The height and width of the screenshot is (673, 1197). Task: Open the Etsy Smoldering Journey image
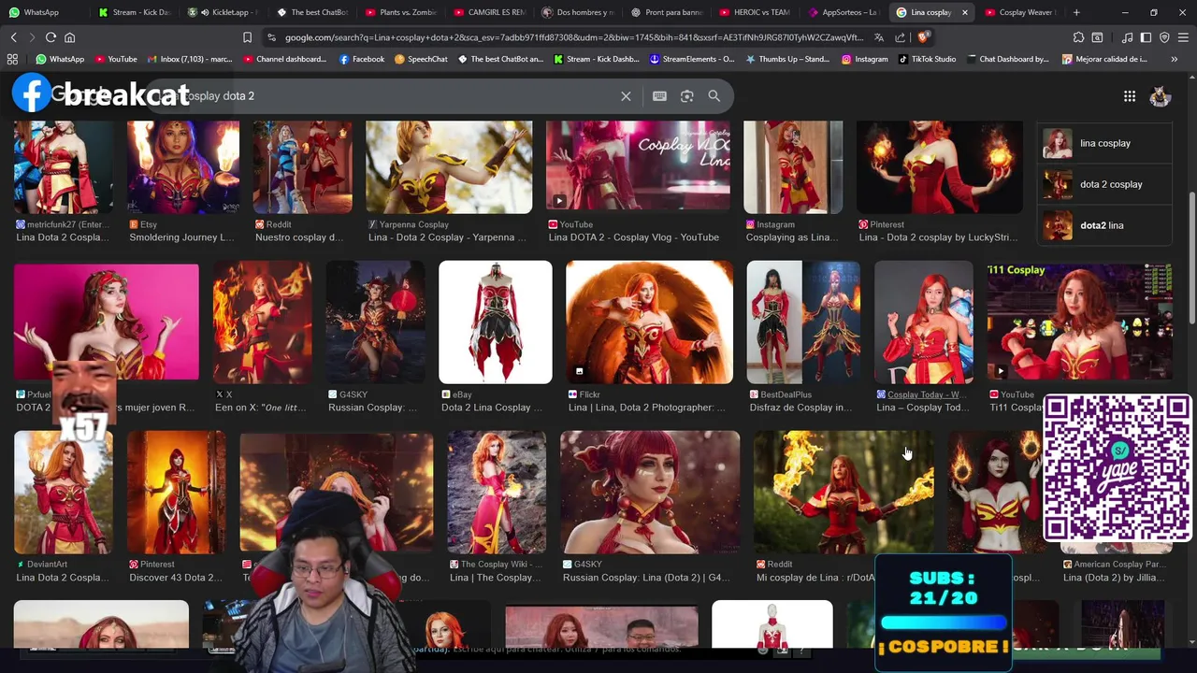point(183,167)
